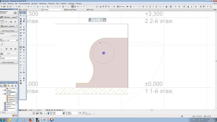Expand the Фасады tree node
Screen dimensions: 217x122
click(x=3, y=94)
